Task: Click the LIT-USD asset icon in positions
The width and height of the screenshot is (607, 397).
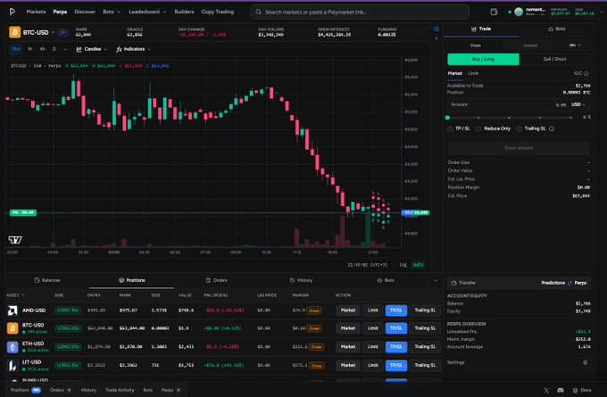Action: pos(12,365)
